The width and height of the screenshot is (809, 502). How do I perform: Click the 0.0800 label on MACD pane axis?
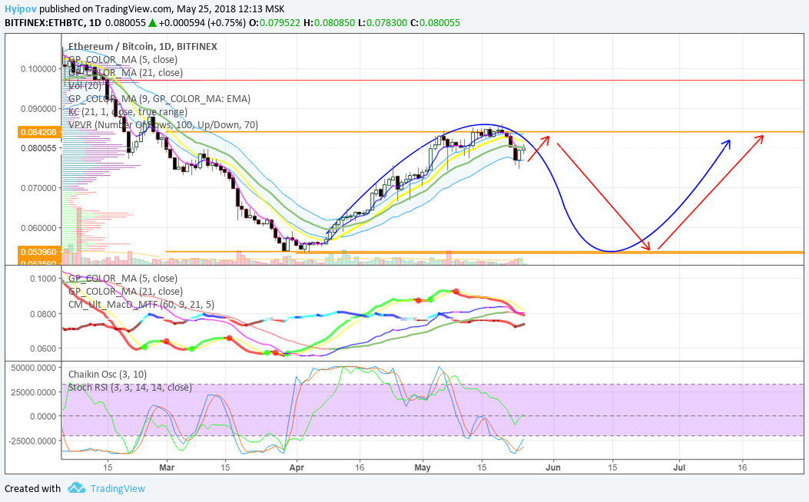43,314
